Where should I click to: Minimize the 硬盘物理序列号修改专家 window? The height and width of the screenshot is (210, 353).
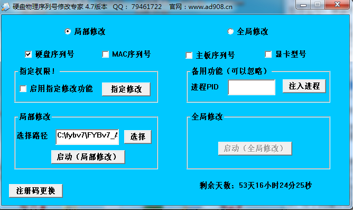pyautogui.click(x=303, y=5)
